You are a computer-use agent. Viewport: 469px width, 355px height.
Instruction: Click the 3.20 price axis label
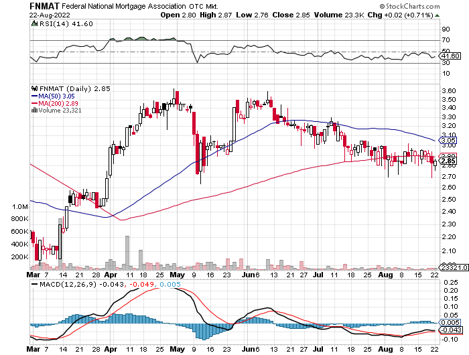pyautogui.click(x=449, y=126)
